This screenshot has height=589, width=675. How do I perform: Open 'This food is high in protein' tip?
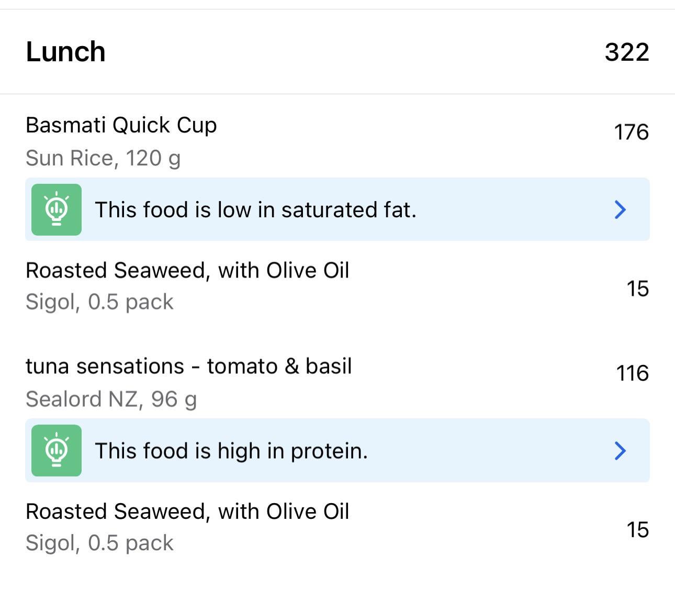(337, 450)
